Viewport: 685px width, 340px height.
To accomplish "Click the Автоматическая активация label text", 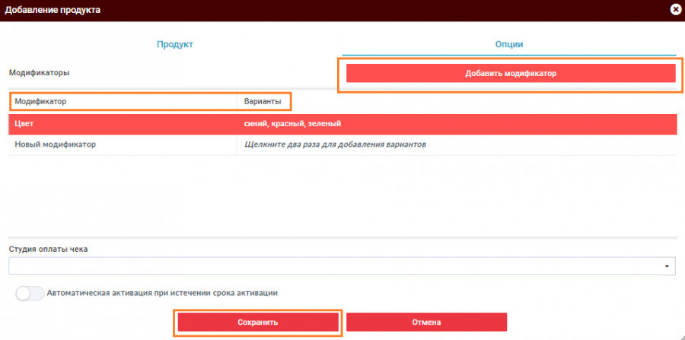I will click(x=162, y=293).
